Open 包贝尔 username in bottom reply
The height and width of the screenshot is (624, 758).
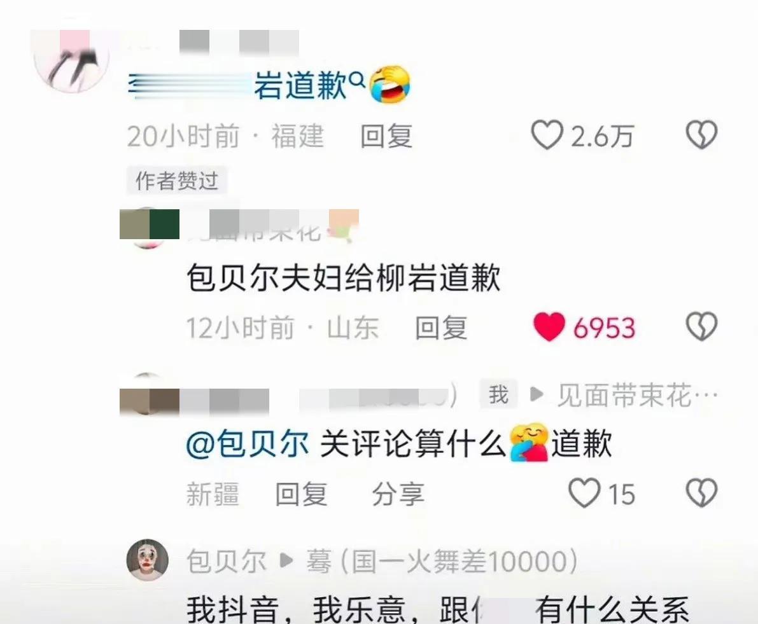tap(226, 561)
